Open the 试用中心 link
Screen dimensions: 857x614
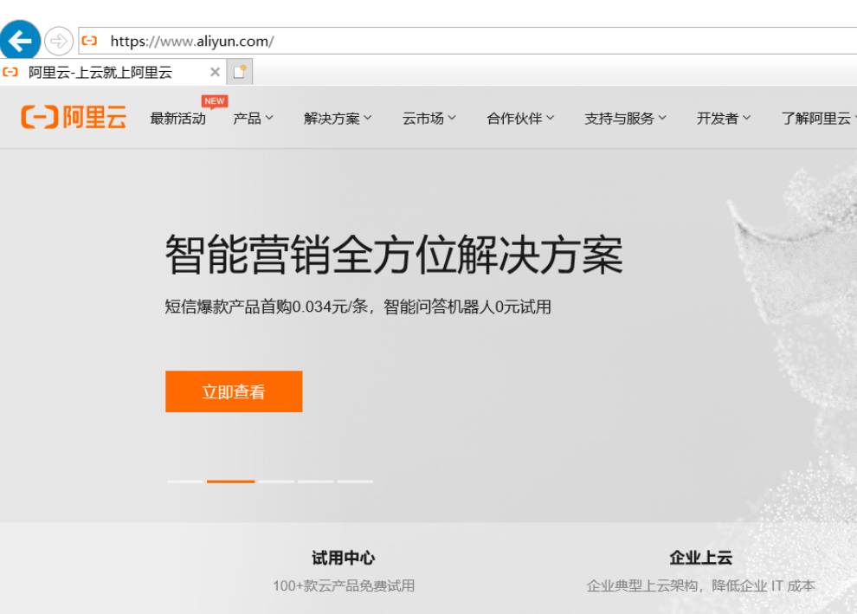(344, 558)
